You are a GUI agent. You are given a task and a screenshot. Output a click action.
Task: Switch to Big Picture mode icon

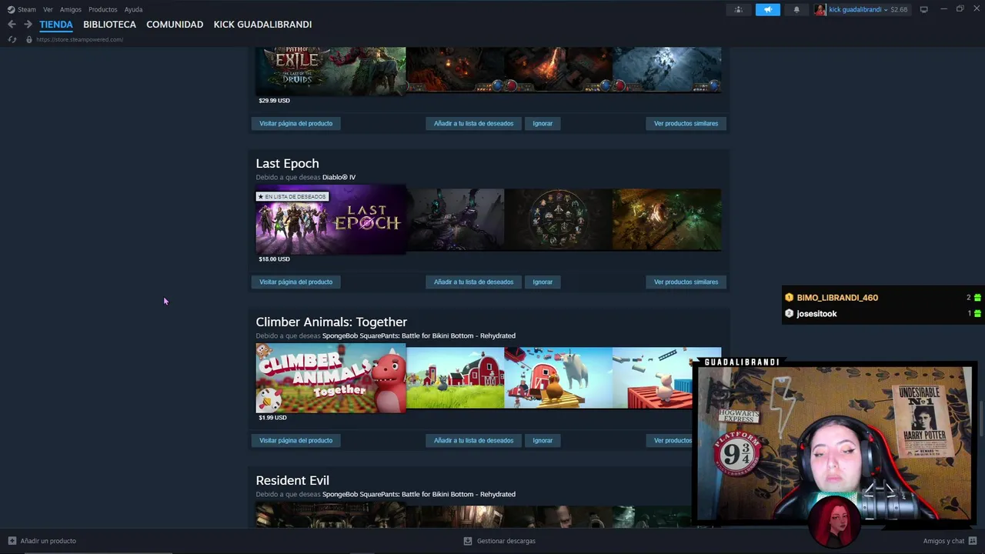click(x=923, y=9)
